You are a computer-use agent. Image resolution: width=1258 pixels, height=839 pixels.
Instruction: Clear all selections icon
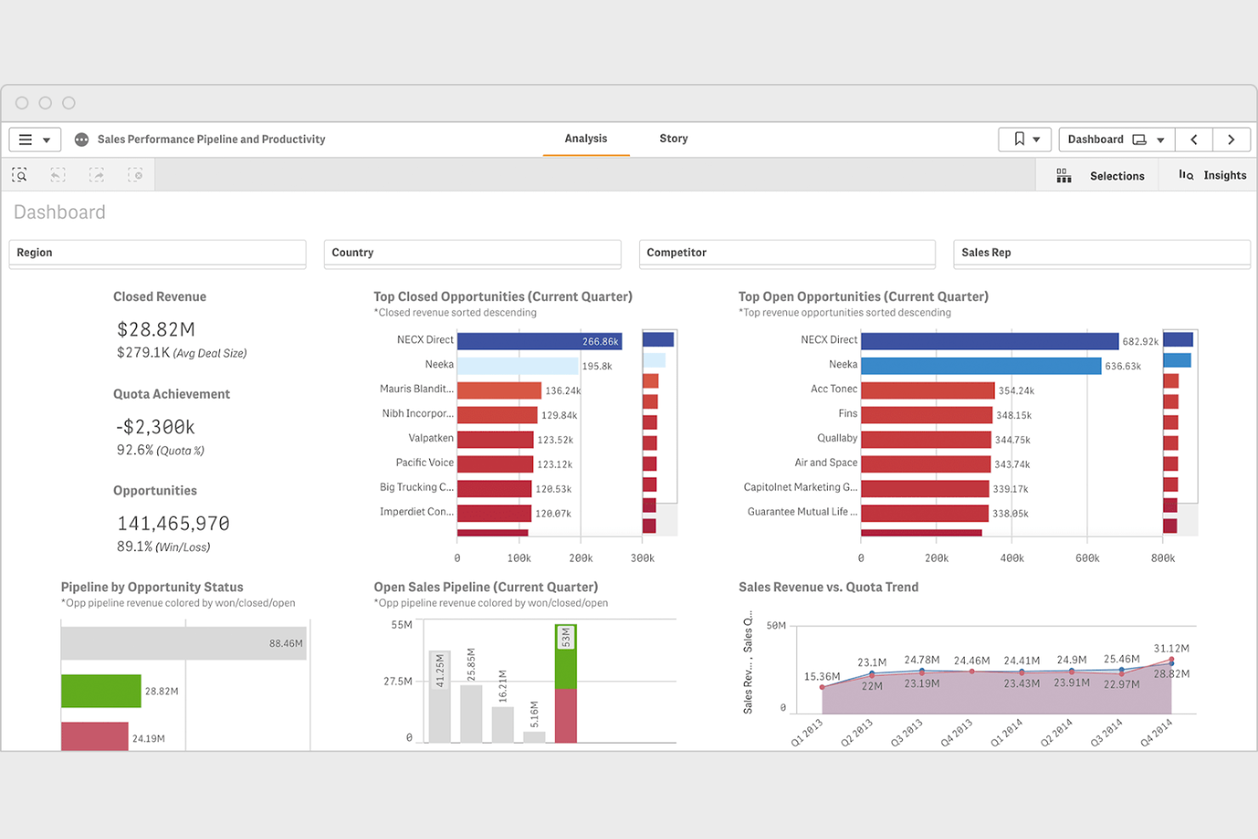pos(135,175)
